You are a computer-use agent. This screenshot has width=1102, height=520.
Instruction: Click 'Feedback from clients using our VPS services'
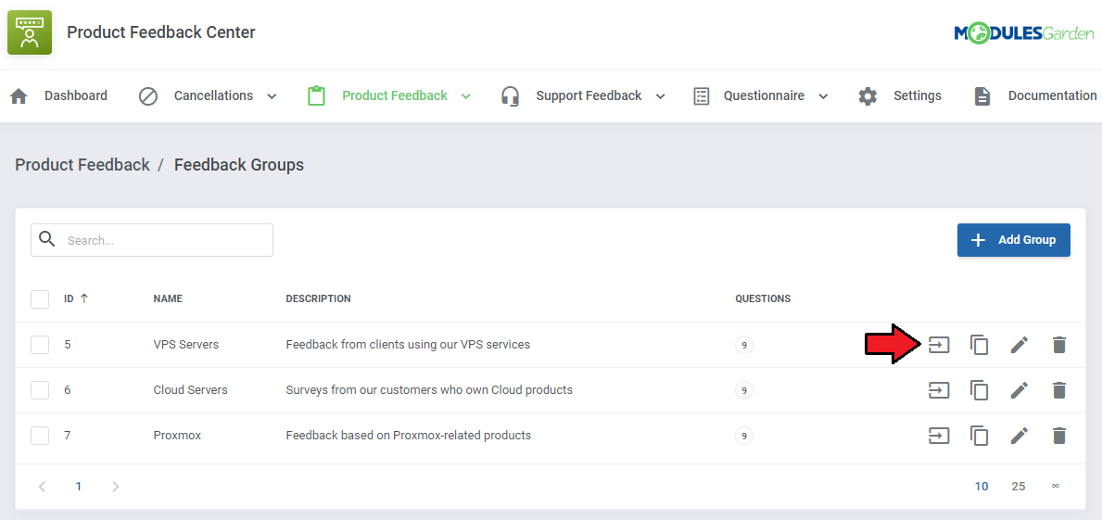(408, 345)
